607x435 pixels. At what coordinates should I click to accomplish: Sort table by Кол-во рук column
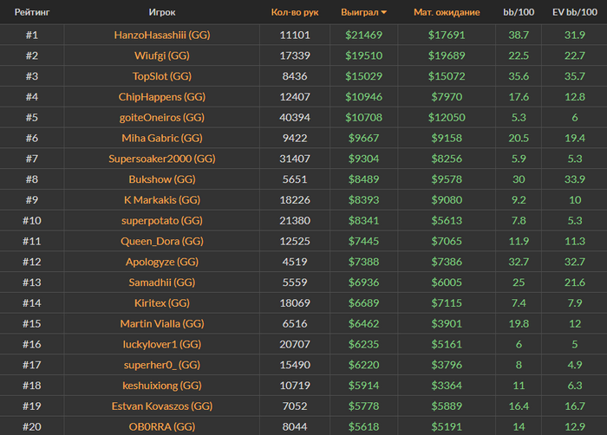pos(295,13)
